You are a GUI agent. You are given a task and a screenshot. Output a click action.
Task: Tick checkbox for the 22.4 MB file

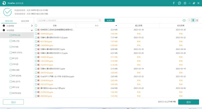[36, 30]
